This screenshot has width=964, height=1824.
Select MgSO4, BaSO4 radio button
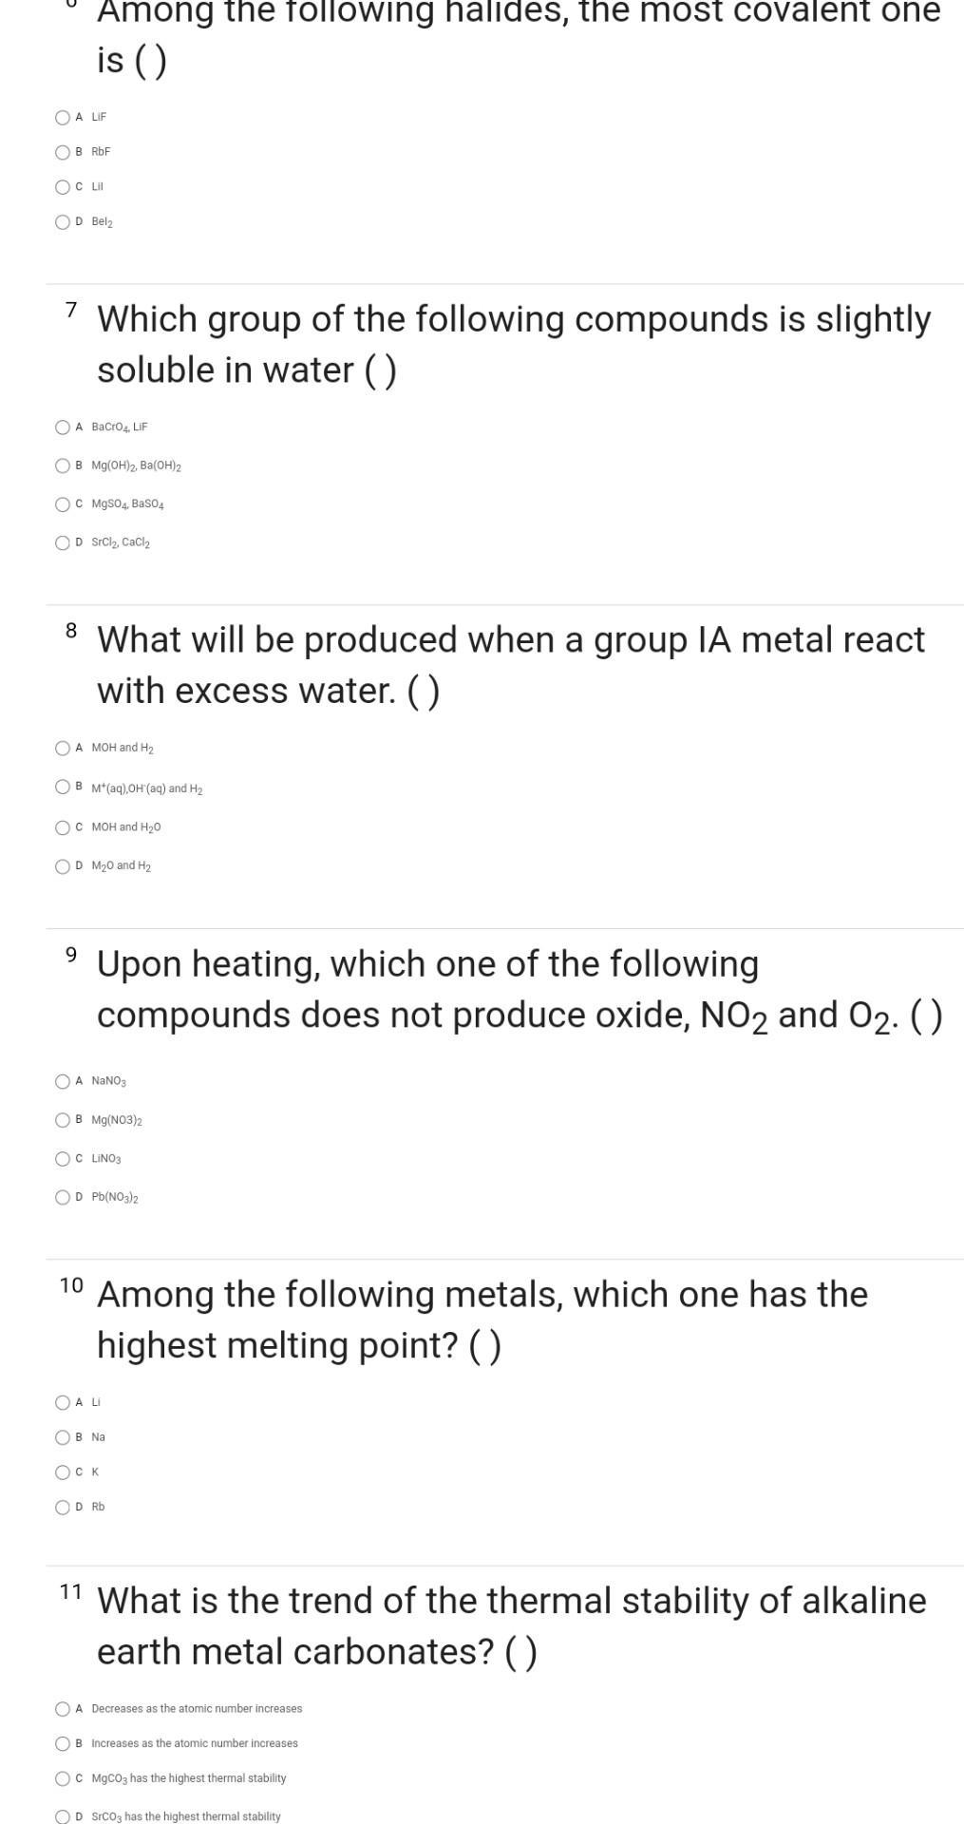63,503
